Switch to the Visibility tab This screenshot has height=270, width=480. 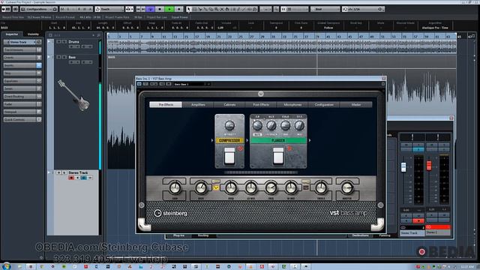tap(33, 34)
